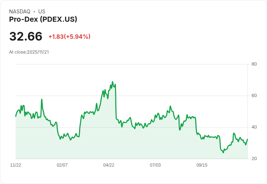The image size is (267, 184).
Task: Click the 40 y-axis price label
Action: pyautogui.click(x=254, y=127)
